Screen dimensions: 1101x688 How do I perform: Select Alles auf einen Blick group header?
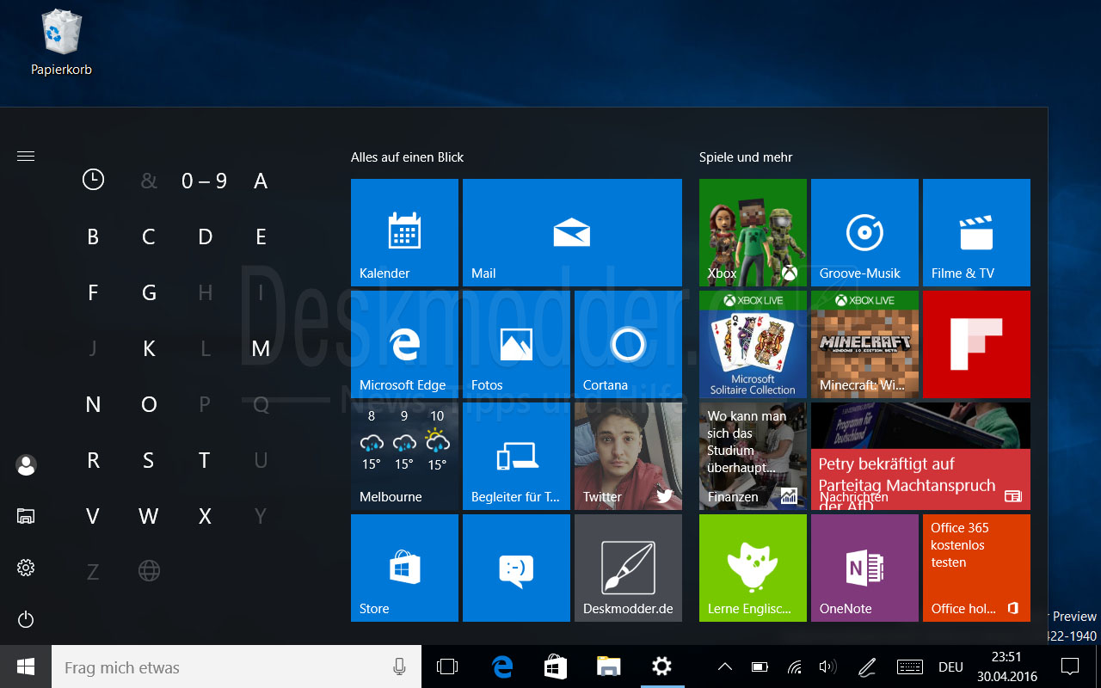407,157
